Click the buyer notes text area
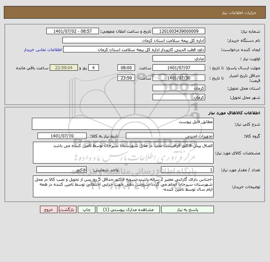This screenshot has width=270, height=262. pos(123,186)
